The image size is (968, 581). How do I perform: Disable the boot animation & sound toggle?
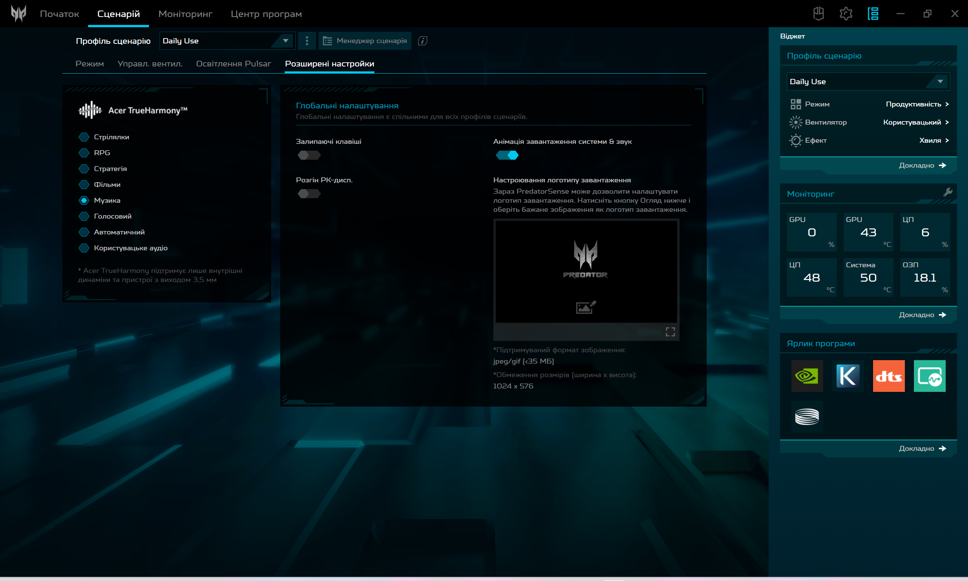coord(507,156)
